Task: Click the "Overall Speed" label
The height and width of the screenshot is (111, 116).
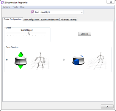Action: coord(26,30)
